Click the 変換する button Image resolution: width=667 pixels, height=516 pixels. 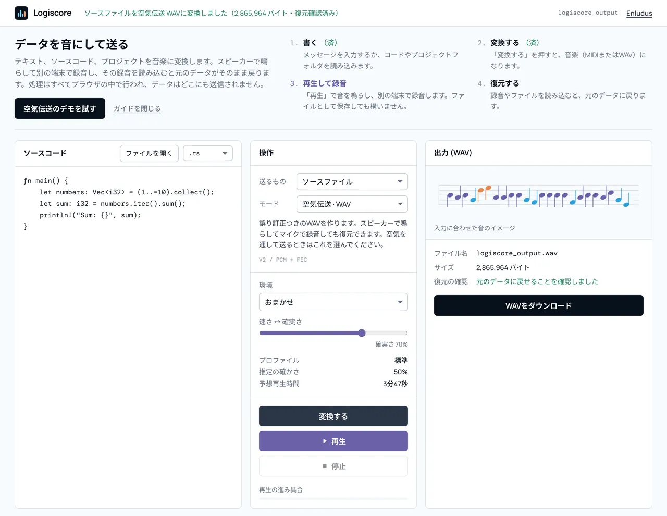[x=333, y=416]
